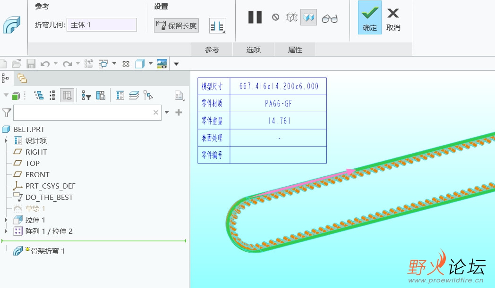Image resolution: width=495 pixels, height=288 pixels.
Task: Click the Open file folder icon
Action: [x=17, y=64]
